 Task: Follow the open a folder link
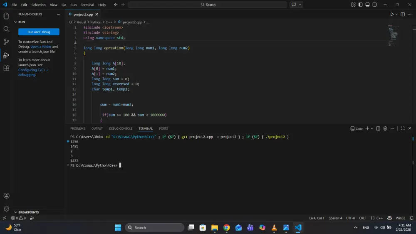click(x=41, y=47)
